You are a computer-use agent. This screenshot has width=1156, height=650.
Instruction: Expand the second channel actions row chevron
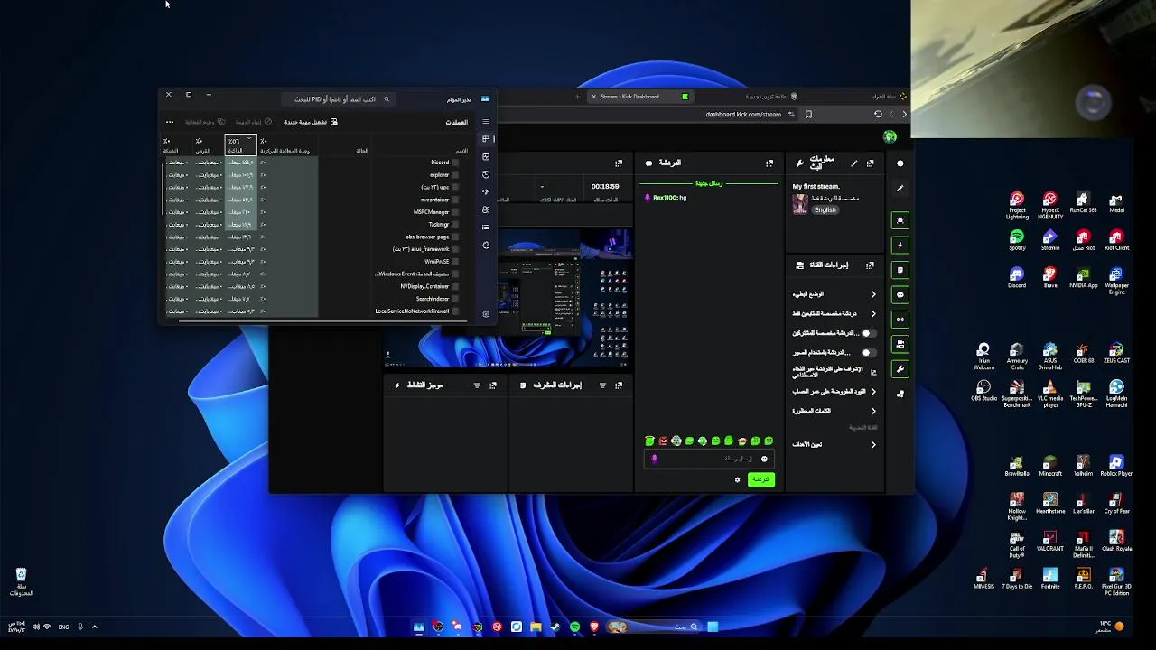tap(873, 313)
